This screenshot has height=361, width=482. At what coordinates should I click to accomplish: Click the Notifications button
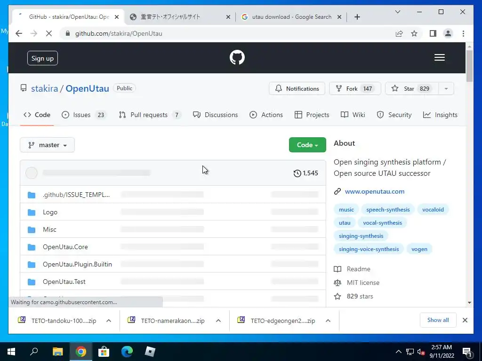297,89
